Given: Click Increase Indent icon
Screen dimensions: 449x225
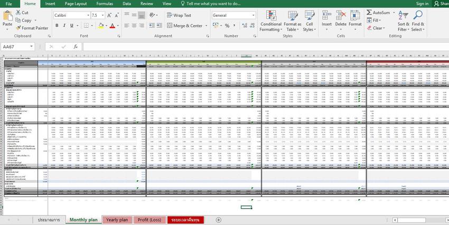Looking at the screenshot, I should [x=160, y=26].
